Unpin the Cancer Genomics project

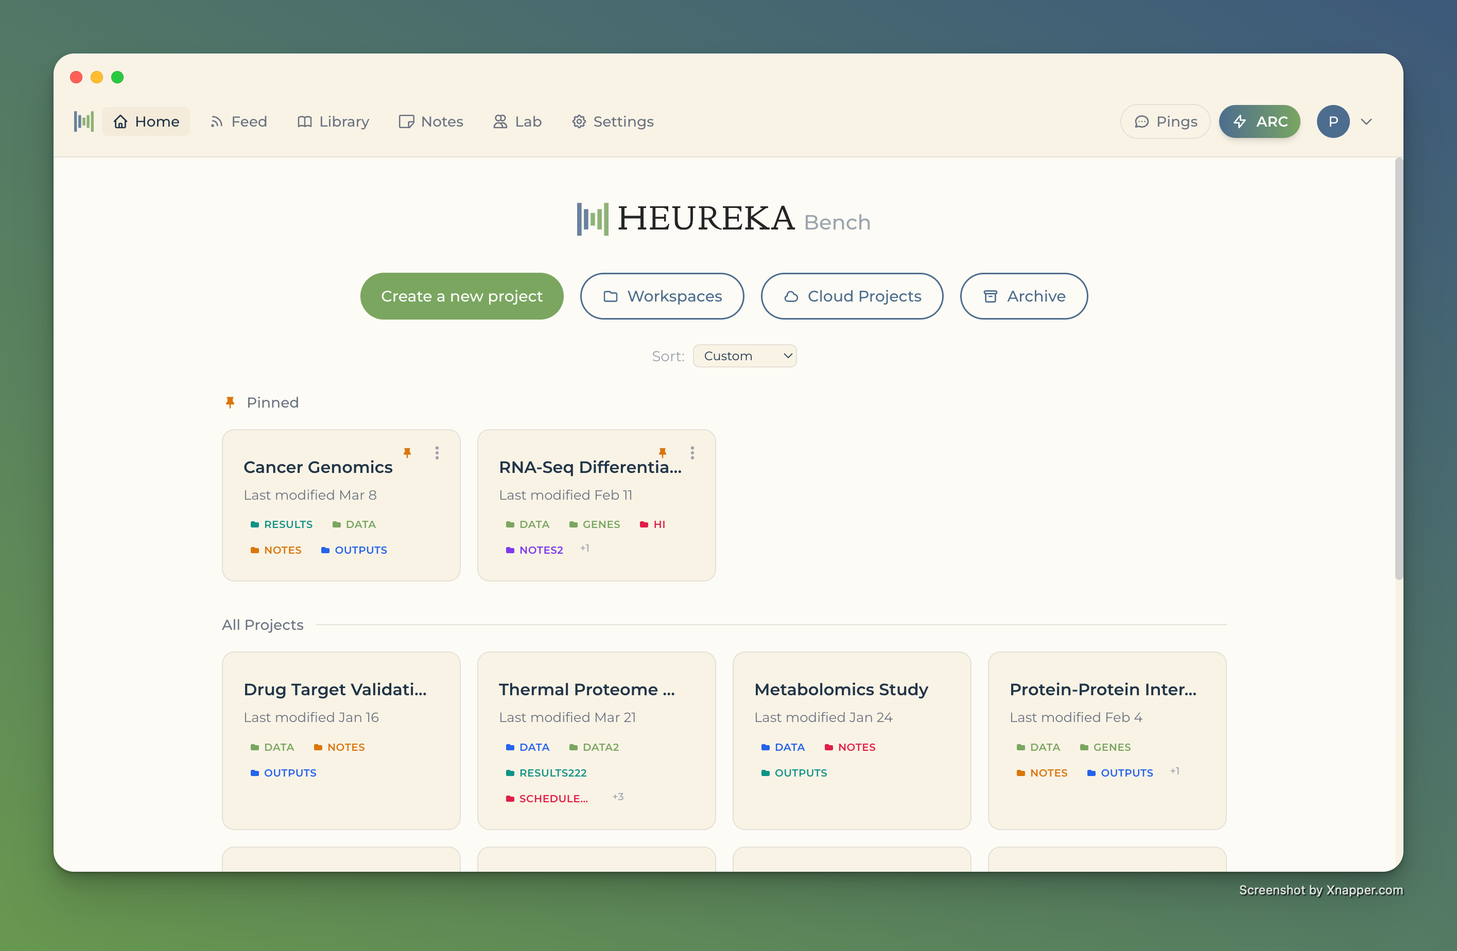[x=408, y=453]
